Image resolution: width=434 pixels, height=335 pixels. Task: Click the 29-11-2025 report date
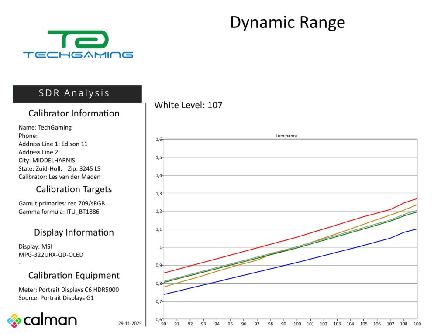coord(130,324)
